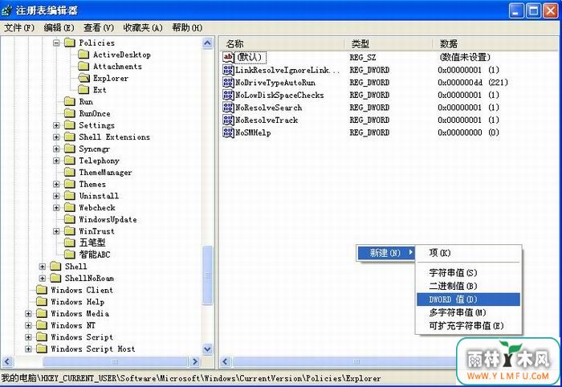Select the Windows Script Host key
Viewport: 562px width, 387px height.
point(93,348)
